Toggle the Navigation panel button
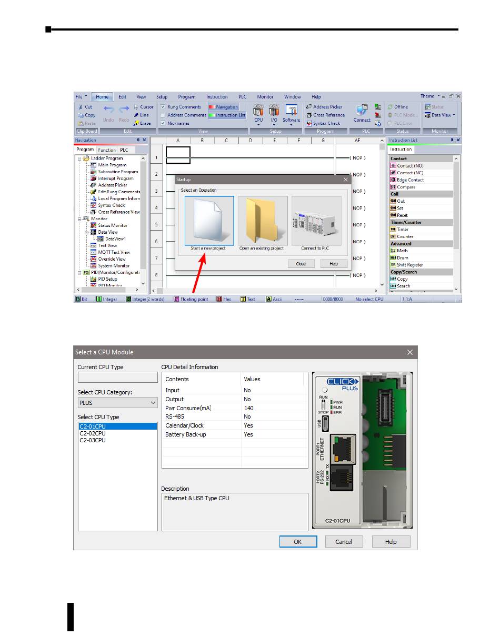 (223, 107)
